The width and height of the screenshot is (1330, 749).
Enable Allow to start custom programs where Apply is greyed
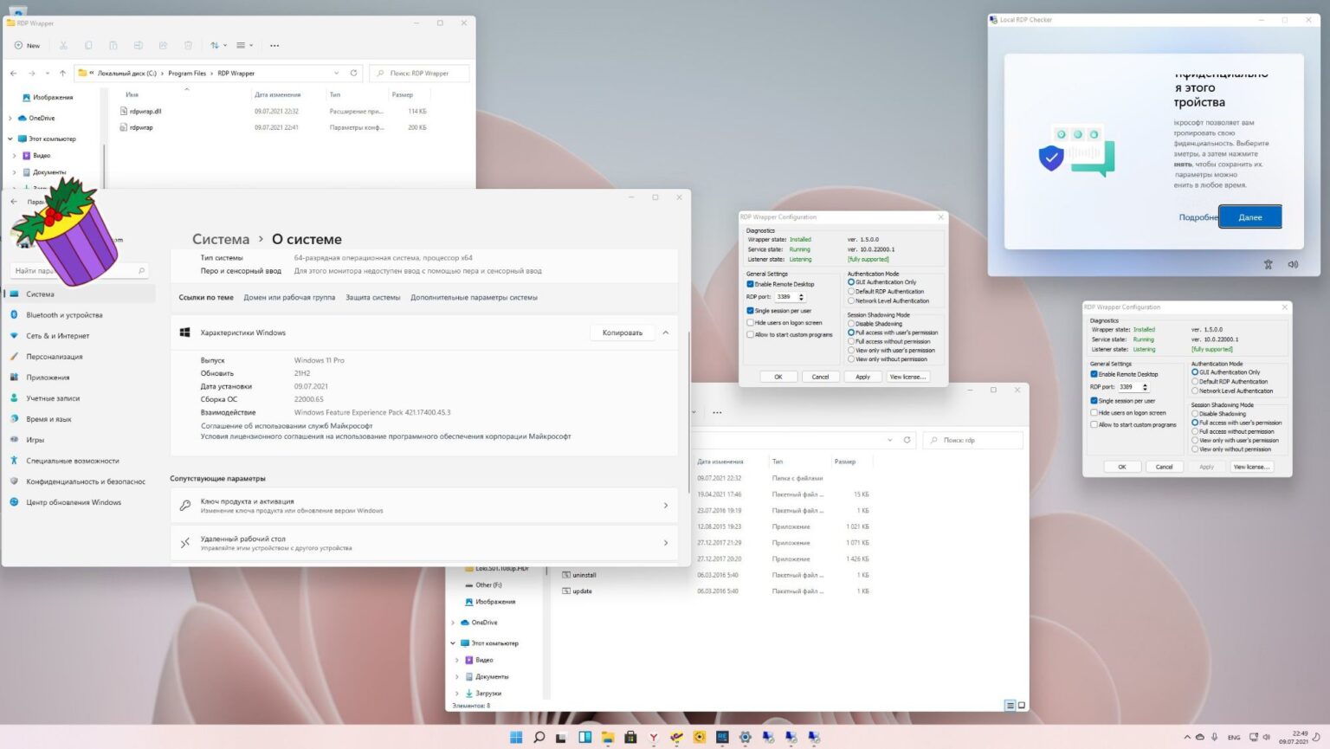(x=1094, y=425)
